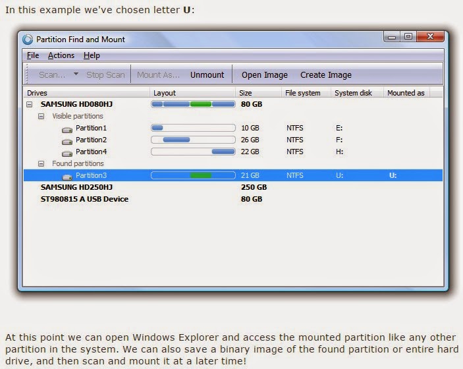Collapse the Found partitions group

tap(41, 163)
